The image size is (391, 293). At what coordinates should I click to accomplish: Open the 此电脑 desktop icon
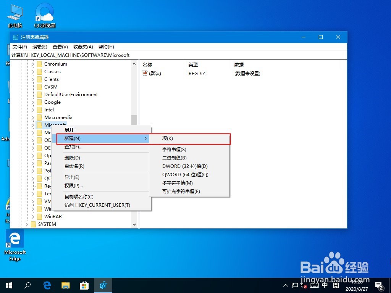(15, 16)
